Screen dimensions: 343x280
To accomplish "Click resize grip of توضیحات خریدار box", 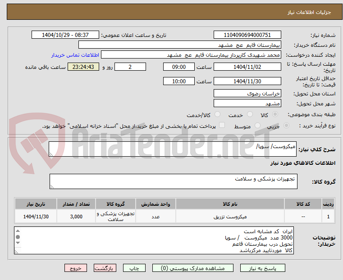I will pos(16,252).
